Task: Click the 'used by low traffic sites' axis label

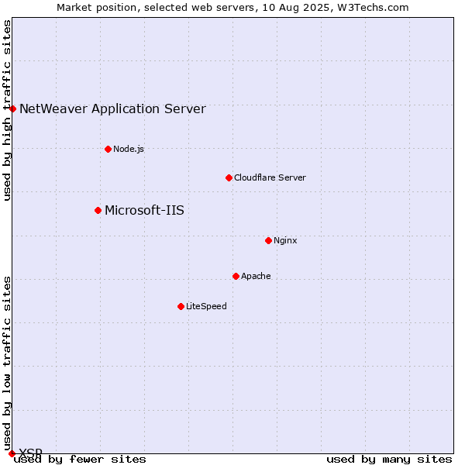Action: pos(7,364)
